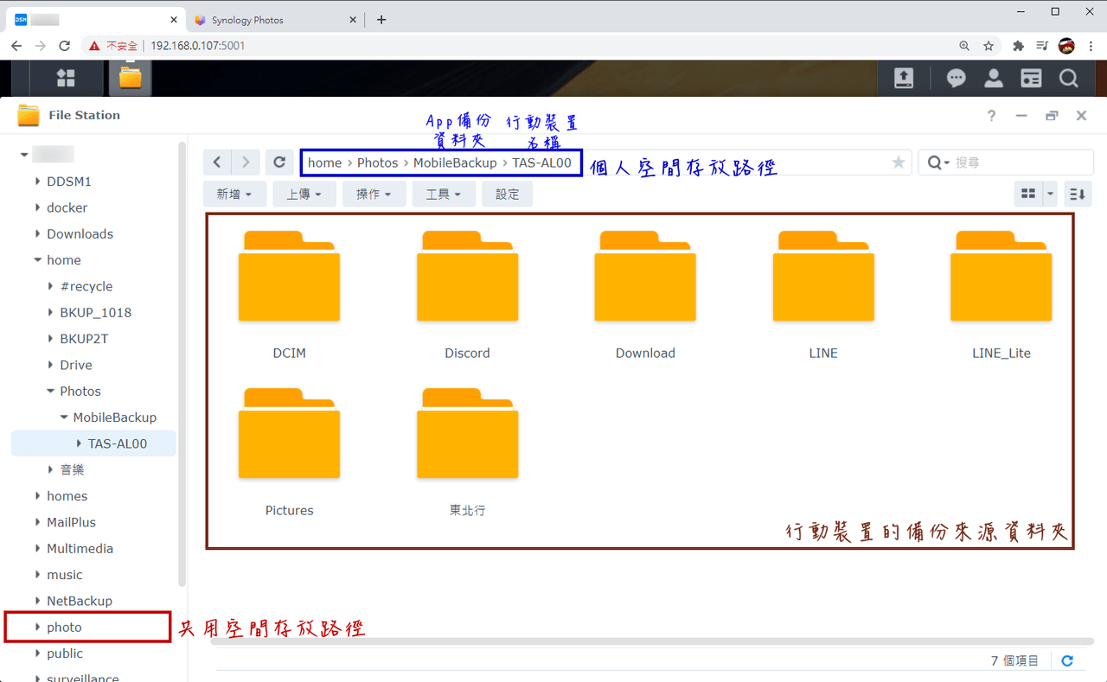Refresh the current folder listing

pos(278,163)
